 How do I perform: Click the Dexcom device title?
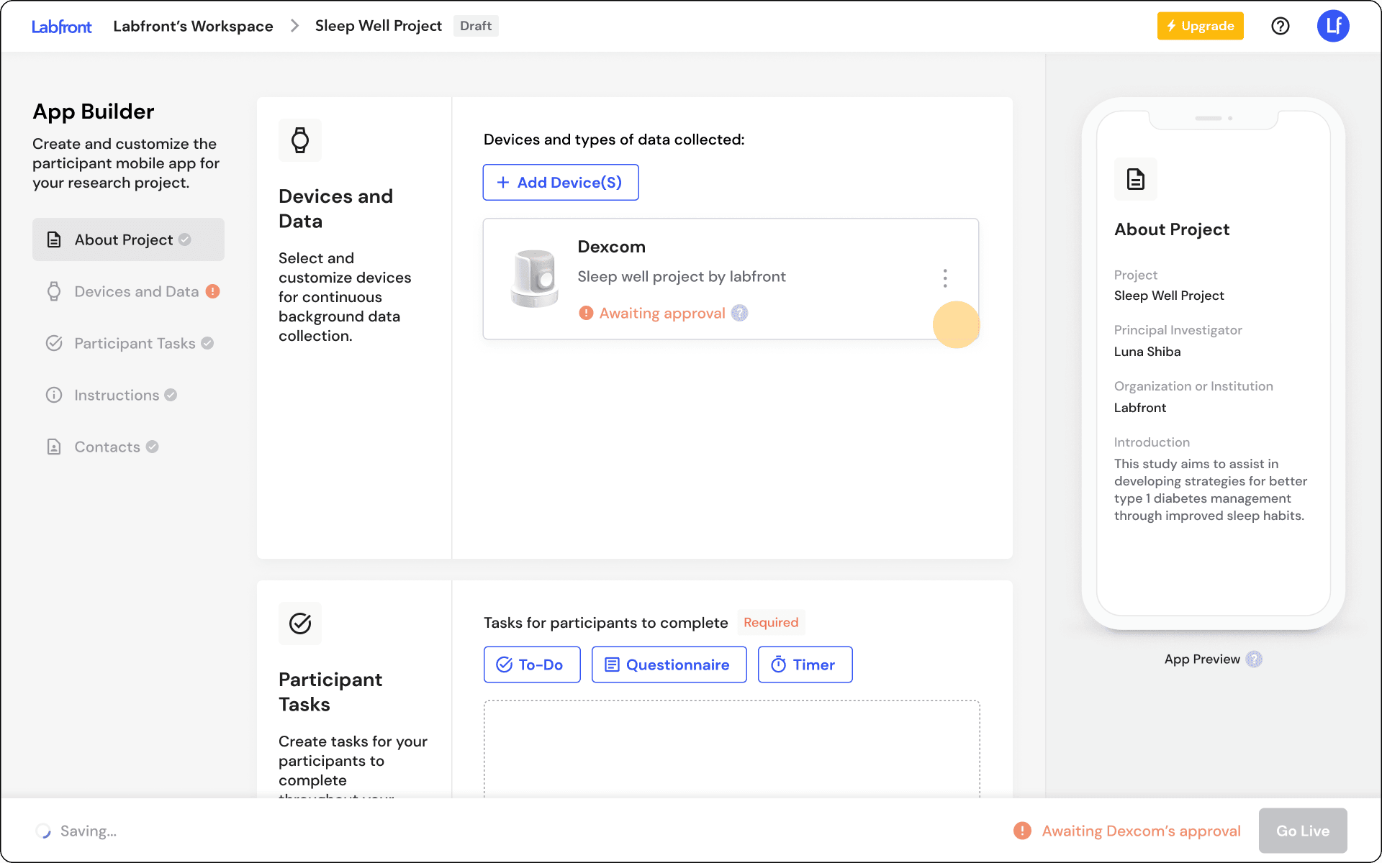click(x=612, y=247)
